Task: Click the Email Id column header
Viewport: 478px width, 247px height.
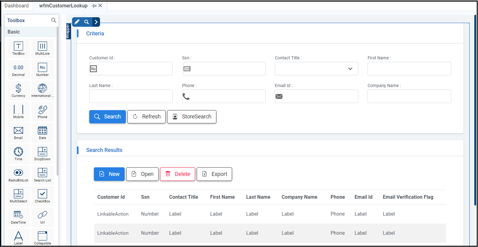Action: point(364,197)
